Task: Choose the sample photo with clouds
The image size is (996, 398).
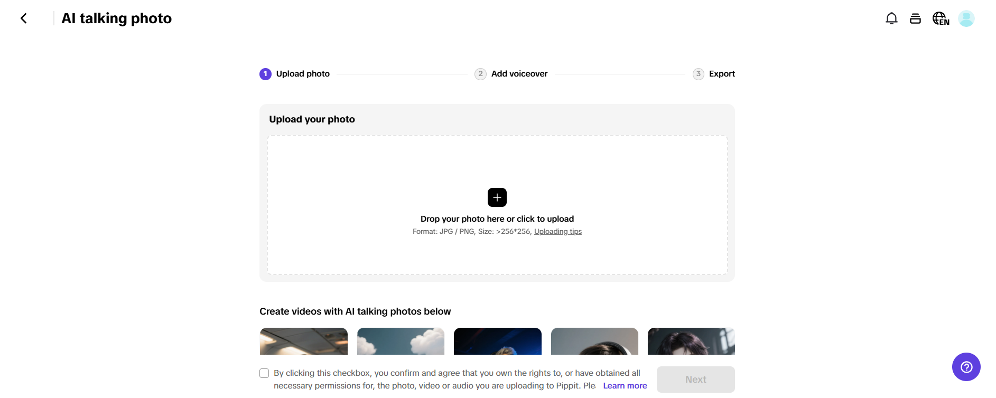Action: [x=401, y=341]
